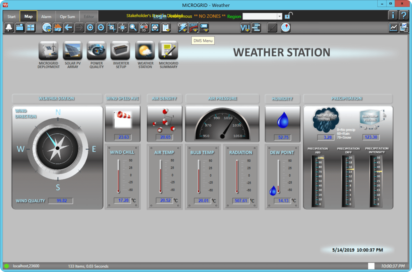Switch to the Alarm tab
The width and height of the screenshot is (412, 272).
(46, 17)
